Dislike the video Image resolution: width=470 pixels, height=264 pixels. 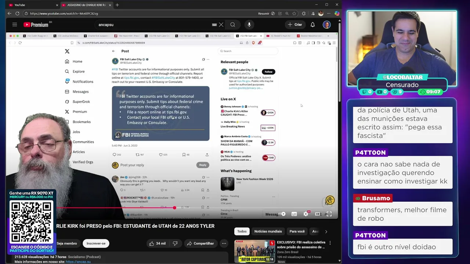point(175,243)
